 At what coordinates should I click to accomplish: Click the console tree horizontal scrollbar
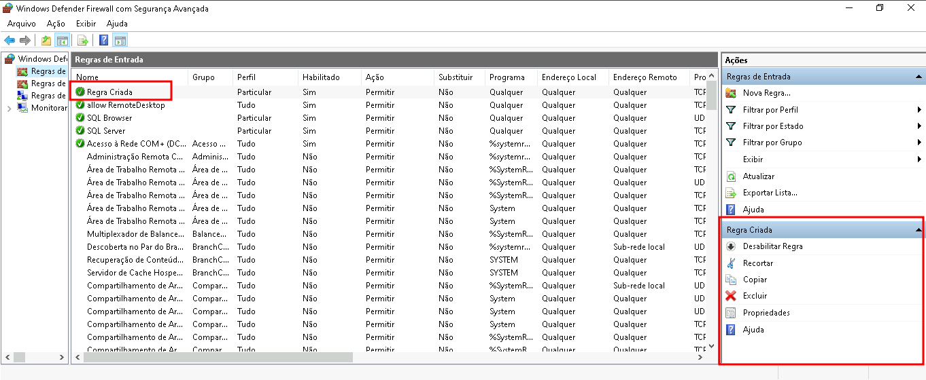tap(35, 357)
